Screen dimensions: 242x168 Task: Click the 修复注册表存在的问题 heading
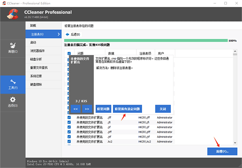click(79, 26)
